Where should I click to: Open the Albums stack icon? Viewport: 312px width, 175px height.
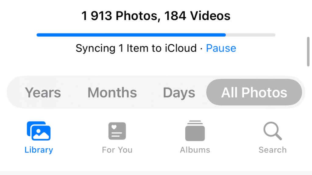tap(195, 131)
